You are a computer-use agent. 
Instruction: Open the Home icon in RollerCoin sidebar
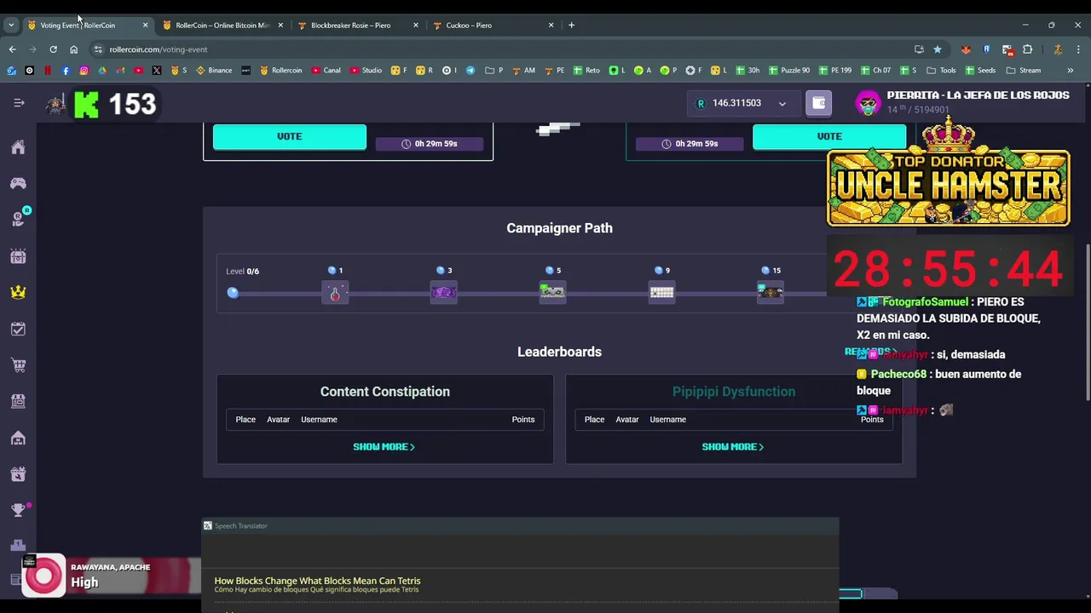click(x=18, y=147)
